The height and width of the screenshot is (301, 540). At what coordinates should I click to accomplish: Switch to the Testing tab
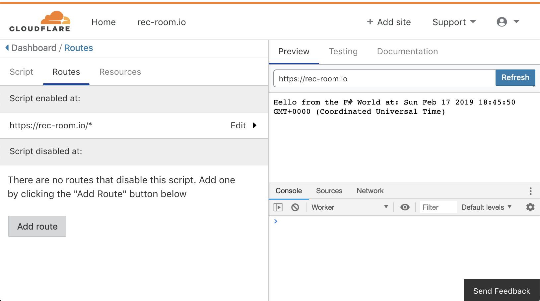(x=343, y=52)
